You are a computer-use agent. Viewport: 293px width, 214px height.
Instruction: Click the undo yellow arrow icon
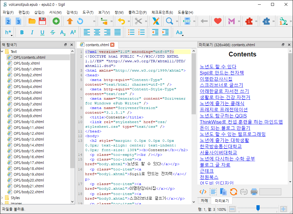click(121, 21)
